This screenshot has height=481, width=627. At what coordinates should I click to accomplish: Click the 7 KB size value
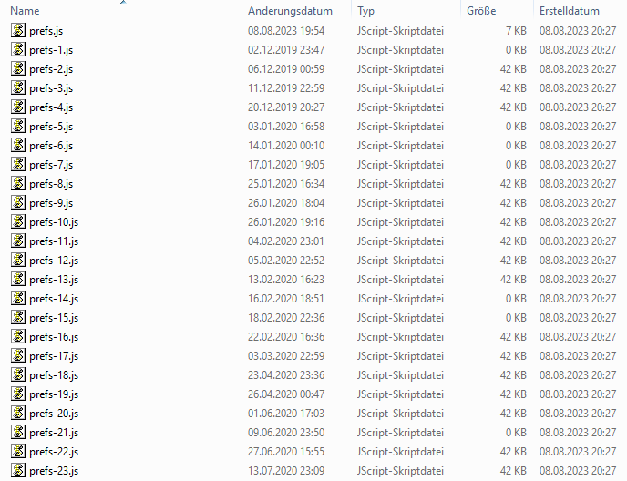[516, 31]
